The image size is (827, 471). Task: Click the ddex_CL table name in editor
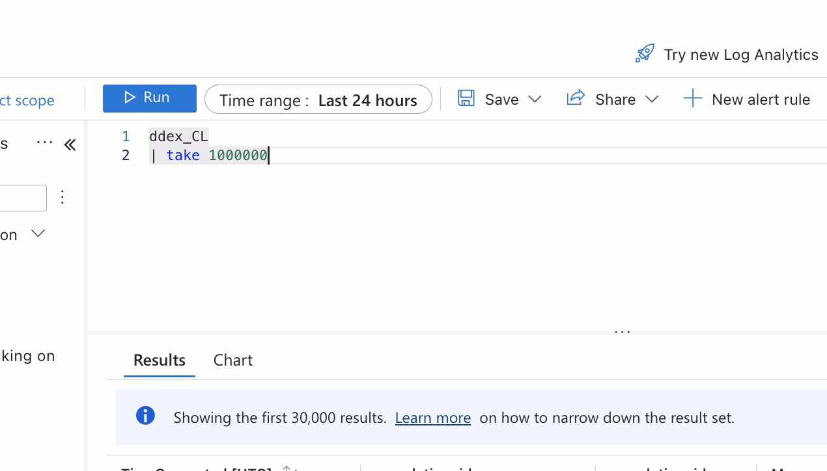tap(178, 137)
